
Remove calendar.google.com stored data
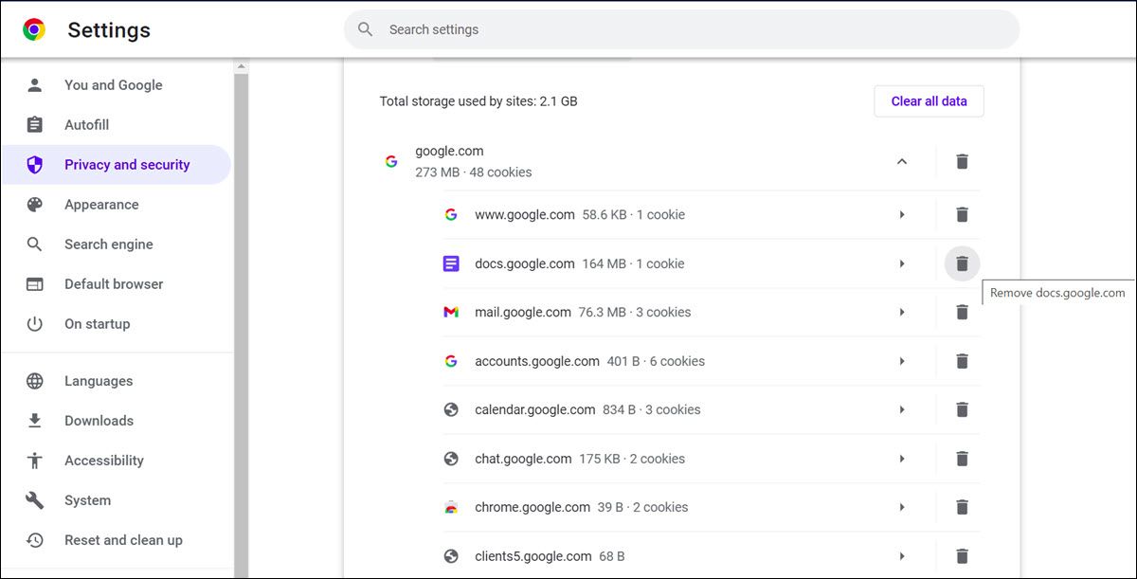click(962, 409)
